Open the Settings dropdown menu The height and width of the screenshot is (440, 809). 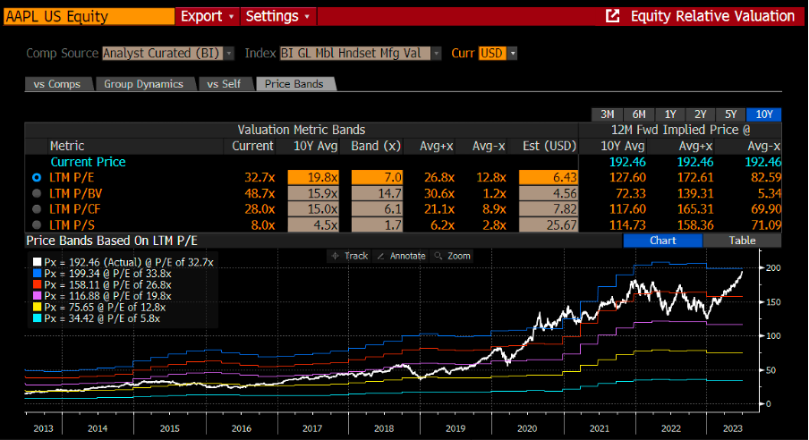click(x=278, y=16)
